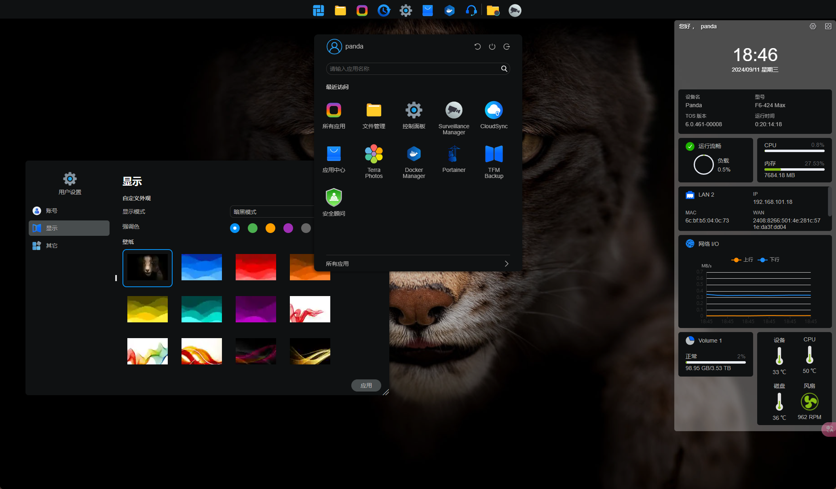836x489 pixels.
Task: Launch Portainer in start menu
Action: (454, 159)
